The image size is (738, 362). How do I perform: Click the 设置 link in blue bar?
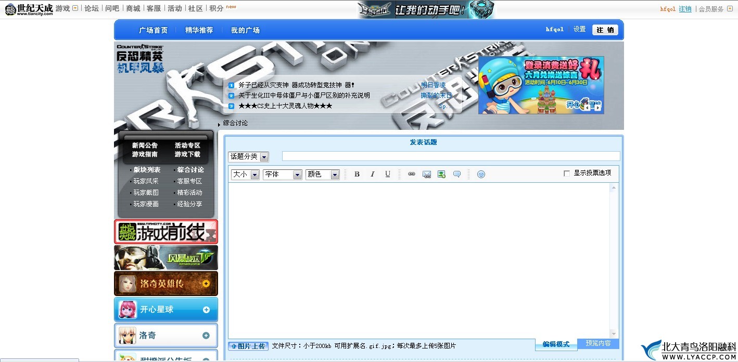(580, 30)
